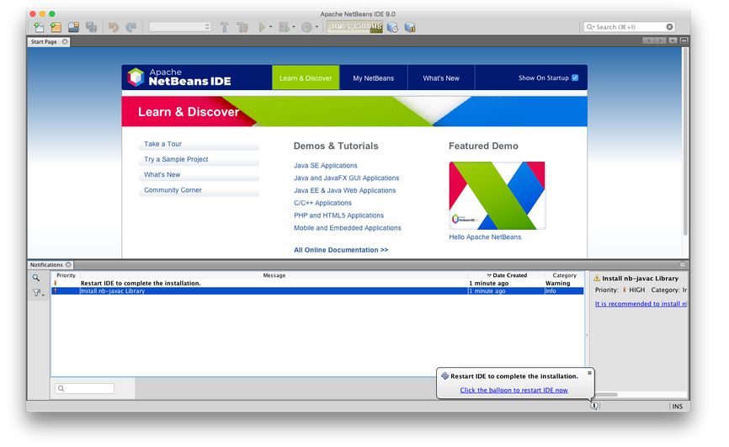Click the New File toolbar icon
The image size is (729, 447).
click(x=39, y=27)
